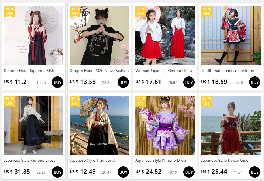
Task: Click BUY for Japanese Style Traditional item
Action: click(x=123, y=172)
